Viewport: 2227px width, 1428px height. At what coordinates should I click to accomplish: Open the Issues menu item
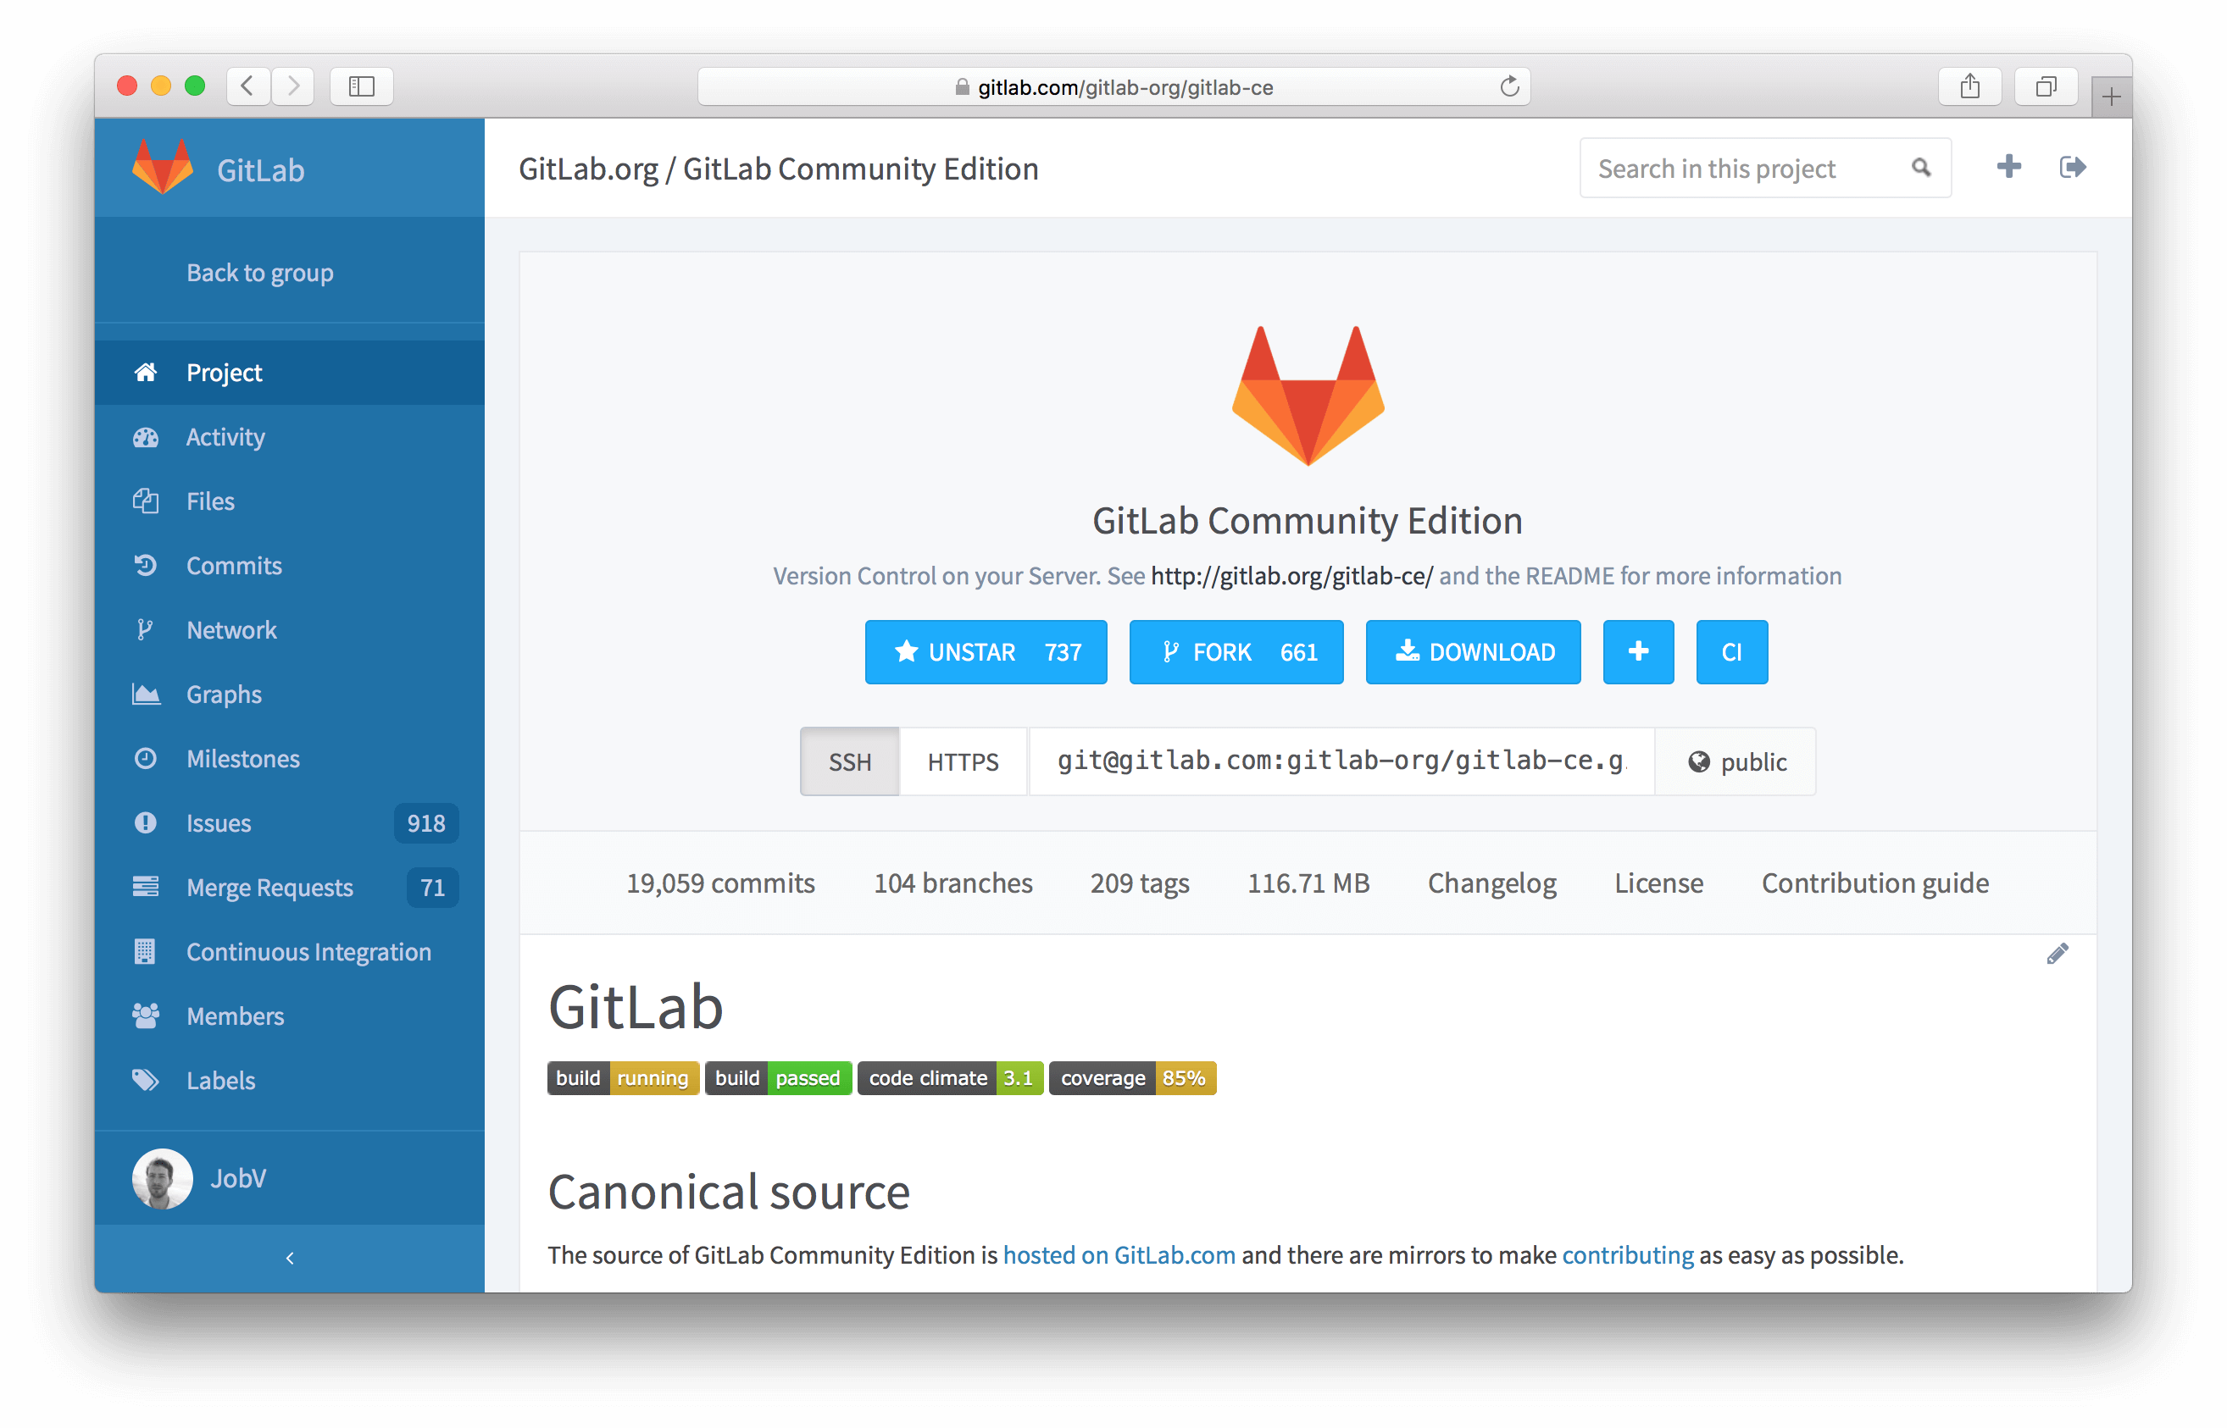[x=289, y=823]
